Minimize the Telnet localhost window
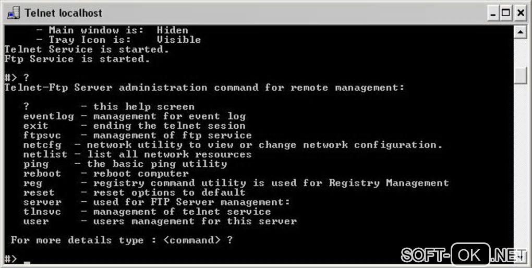Image resolution: width=532 pixels, height=268 pixels. [493, 13]
